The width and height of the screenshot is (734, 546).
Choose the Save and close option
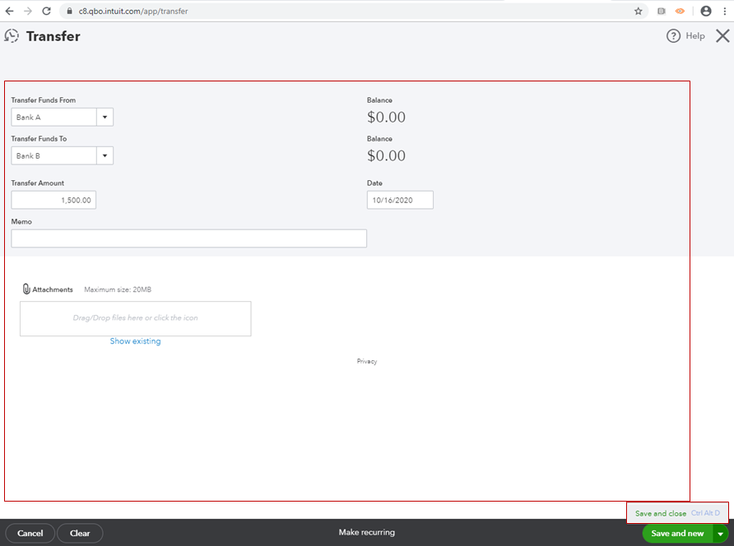[x=677, y=513]
